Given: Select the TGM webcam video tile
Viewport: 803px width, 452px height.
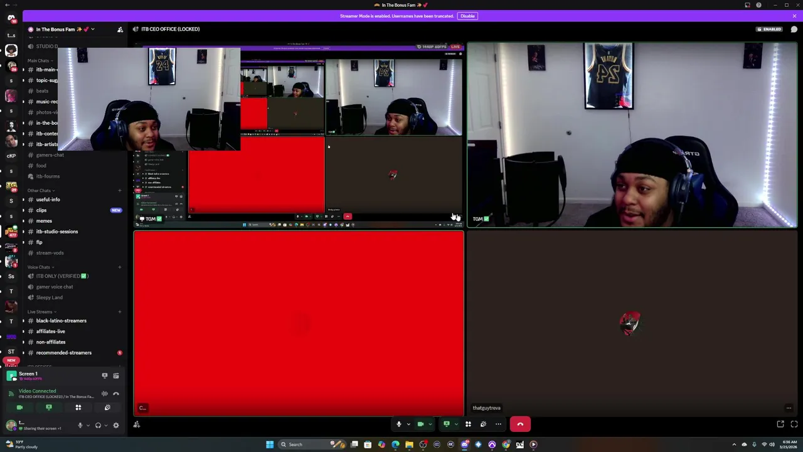Looking at the screenshot, I should [x=632, y=134].
